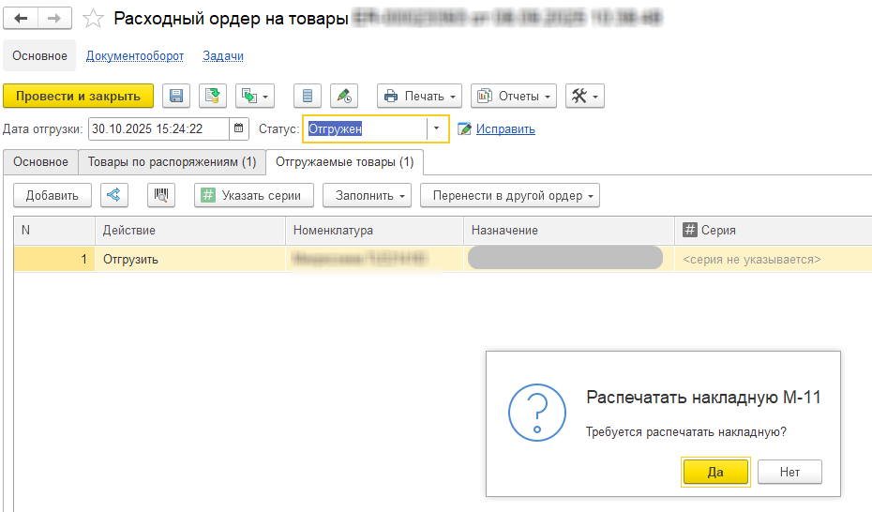872x512 pixels.
Task: Click the Исправить link
Action: pos(505,129)
